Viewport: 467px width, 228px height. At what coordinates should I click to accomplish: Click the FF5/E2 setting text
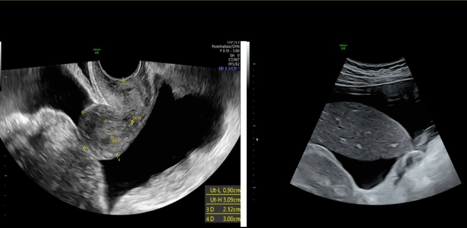(234, 64)
